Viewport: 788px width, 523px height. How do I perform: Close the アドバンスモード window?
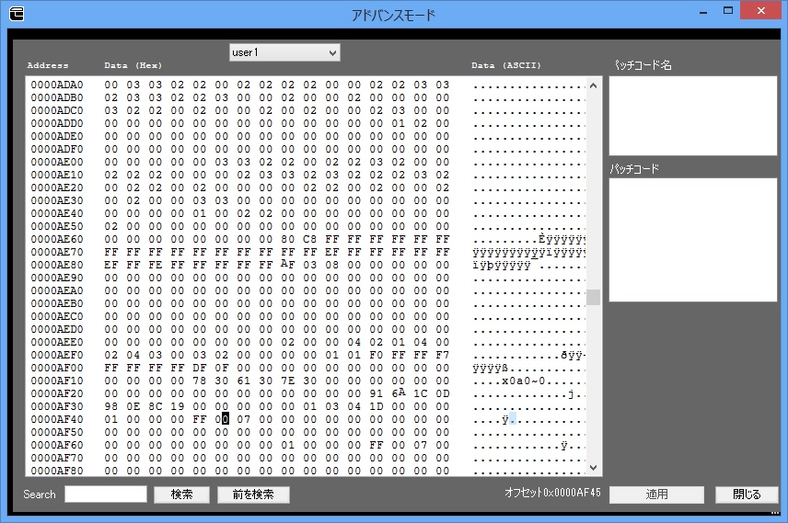click(x=761, y=10)
